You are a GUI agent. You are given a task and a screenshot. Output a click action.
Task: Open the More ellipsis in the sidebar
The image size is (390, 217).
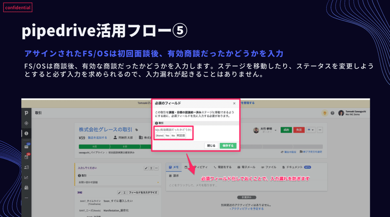pyautogui.click(x=26, y=198)
